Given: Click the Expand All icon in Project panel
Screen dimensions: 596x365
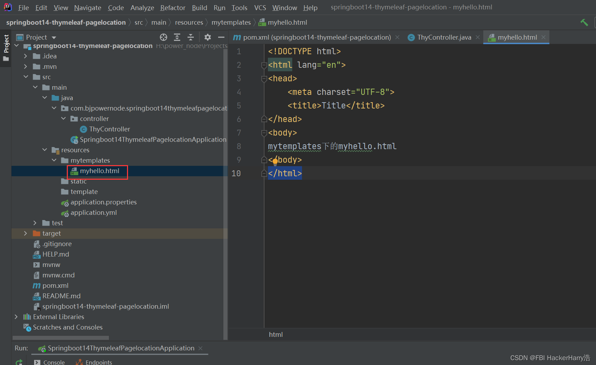Looking at the screenshot, I should tap(177, 37).
